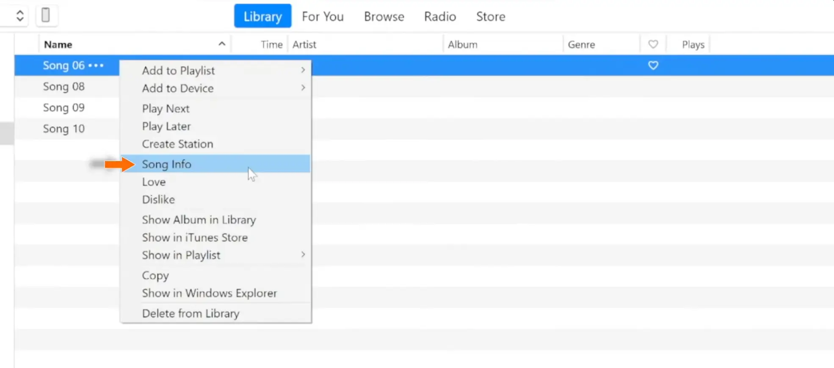Open the media type up-down selector
The height and width of the screenshot is (368, 834).
pos(19,16)
